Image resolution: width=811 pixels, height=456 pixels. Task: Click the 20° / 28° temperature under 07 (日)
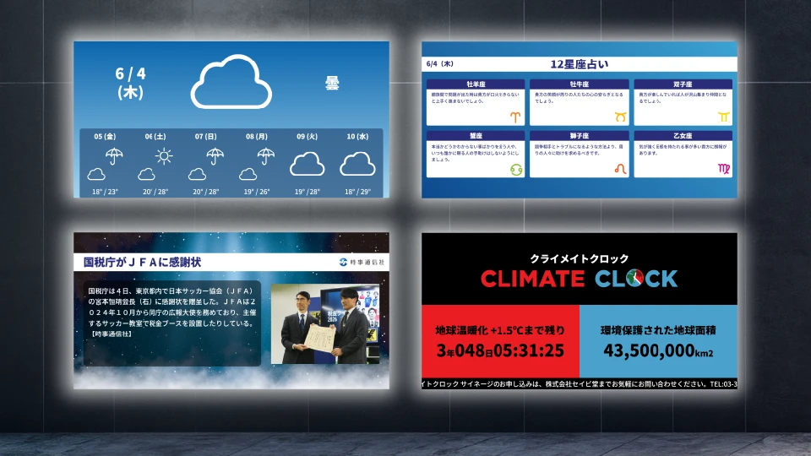pos(206,192)
